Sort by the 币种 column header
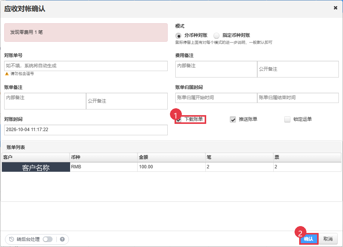This screenshot has width=343, height=247. pyautogui.click(x=103, y=157)
